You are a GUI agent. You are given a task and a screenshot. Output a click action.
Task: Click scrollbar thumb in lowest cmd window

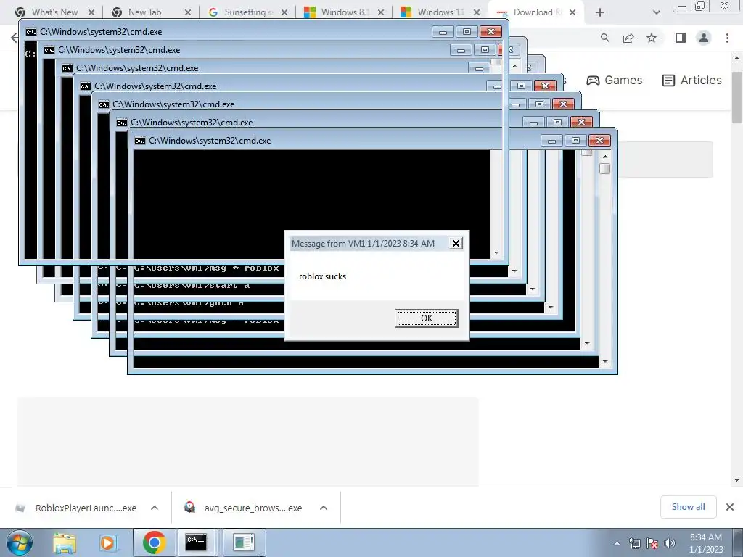[604, 168]
